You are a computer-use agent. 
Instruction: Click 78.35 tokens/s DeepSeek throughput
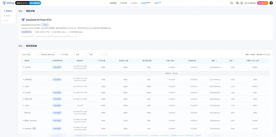click(x=215, y=129)
